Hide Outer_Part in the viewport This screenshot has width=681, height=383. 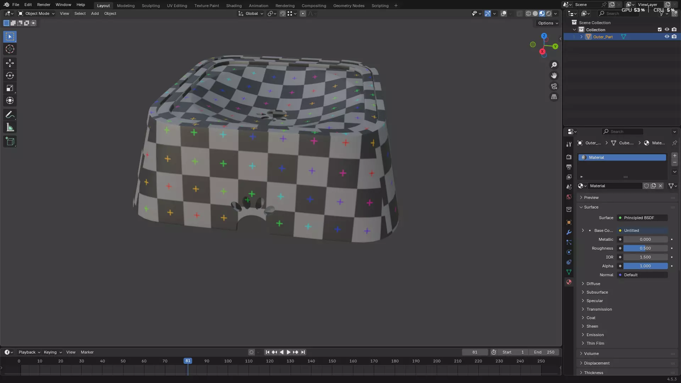(667, 37)
